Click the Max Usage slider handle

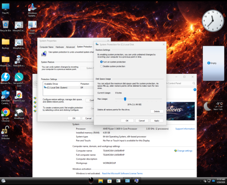point(125,99)
